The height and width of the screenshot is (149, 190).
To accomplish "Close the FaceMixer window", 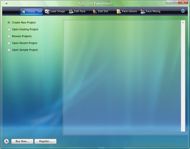I will (x=183, y=2).
